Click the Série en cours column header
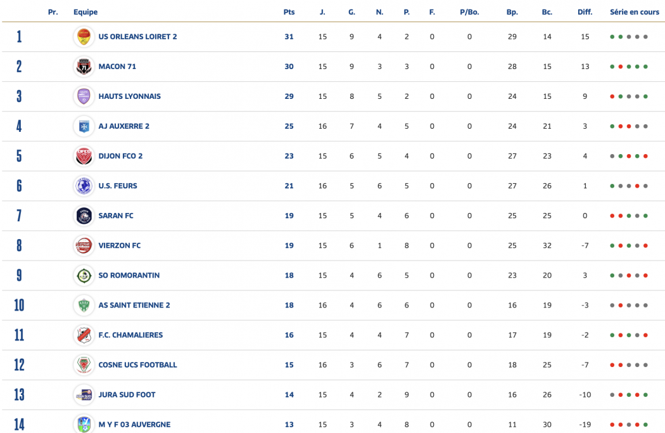665x433 pixels. tap(635, 12)
